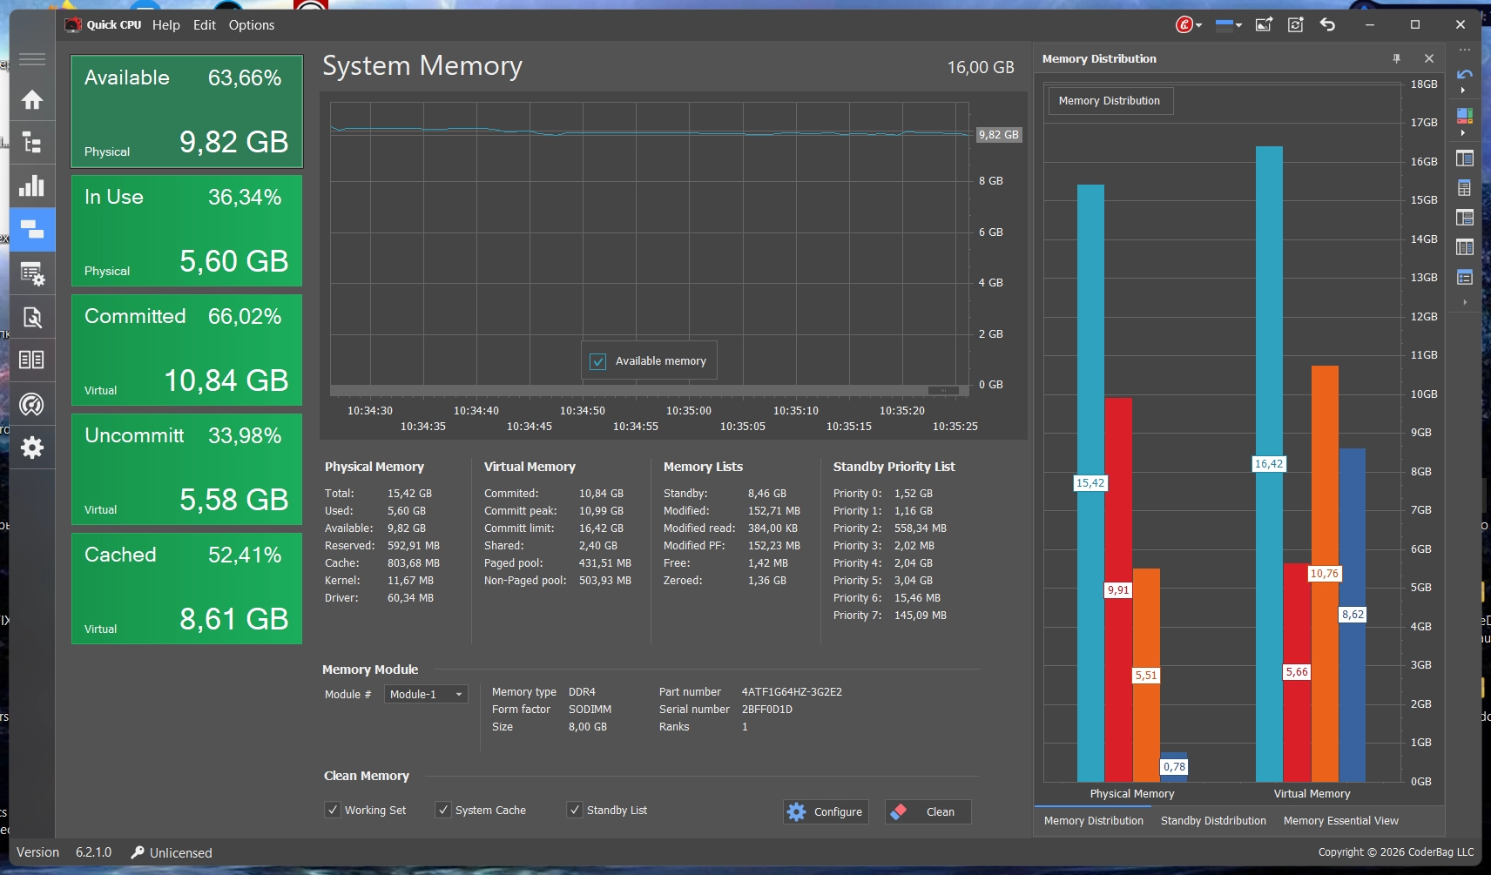
Task: Open the tree hierarchy view in sidebar
Action: [32, 143]
